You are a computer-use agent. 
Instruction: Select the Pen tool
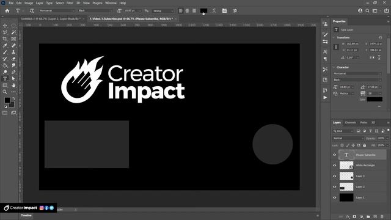click(13, 72)
